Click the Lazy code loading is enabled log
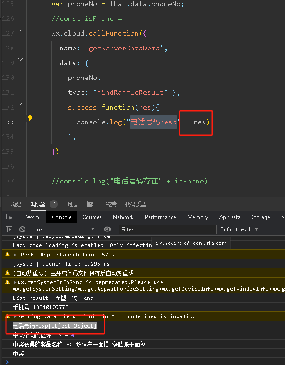Viewport: 285px width, 365px height. pyautogui.click(x=82, y=245)
